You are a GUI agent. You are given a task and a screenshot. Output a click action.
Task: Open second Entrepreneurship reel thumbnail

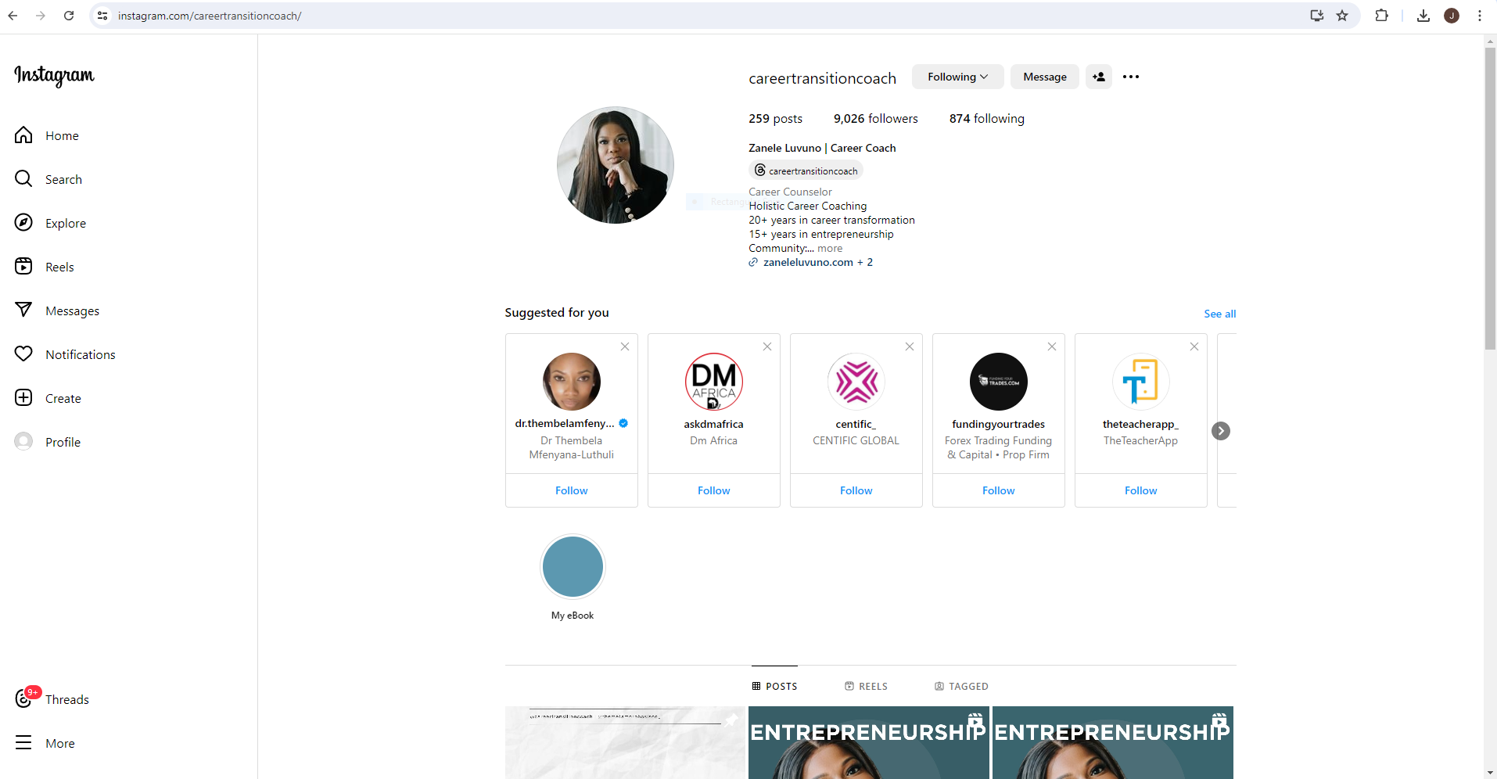click(x=869, y=742)
